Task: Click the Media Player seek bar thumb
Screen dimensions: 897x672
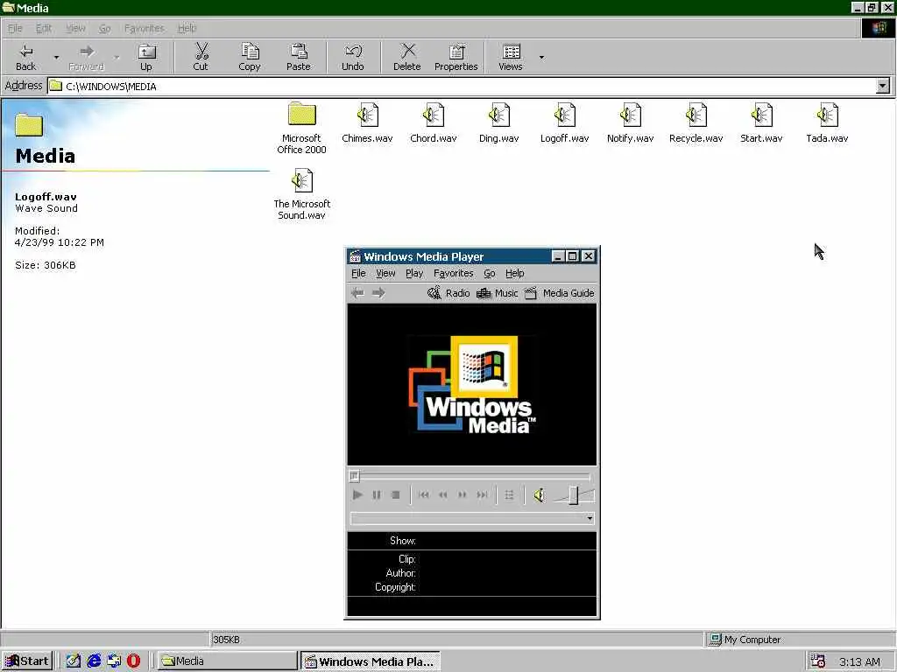Action: pos(354,475)
